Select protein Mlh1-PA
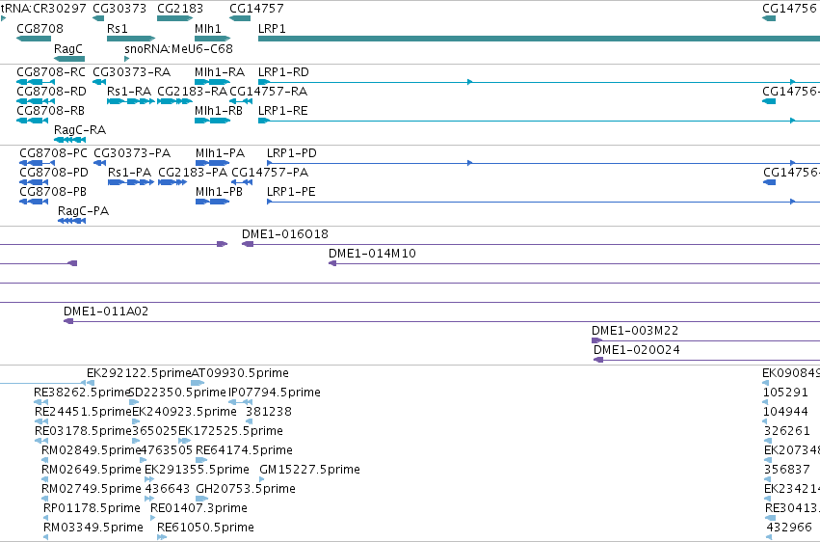The image size is (820, 542). click(x=220, y=153)
